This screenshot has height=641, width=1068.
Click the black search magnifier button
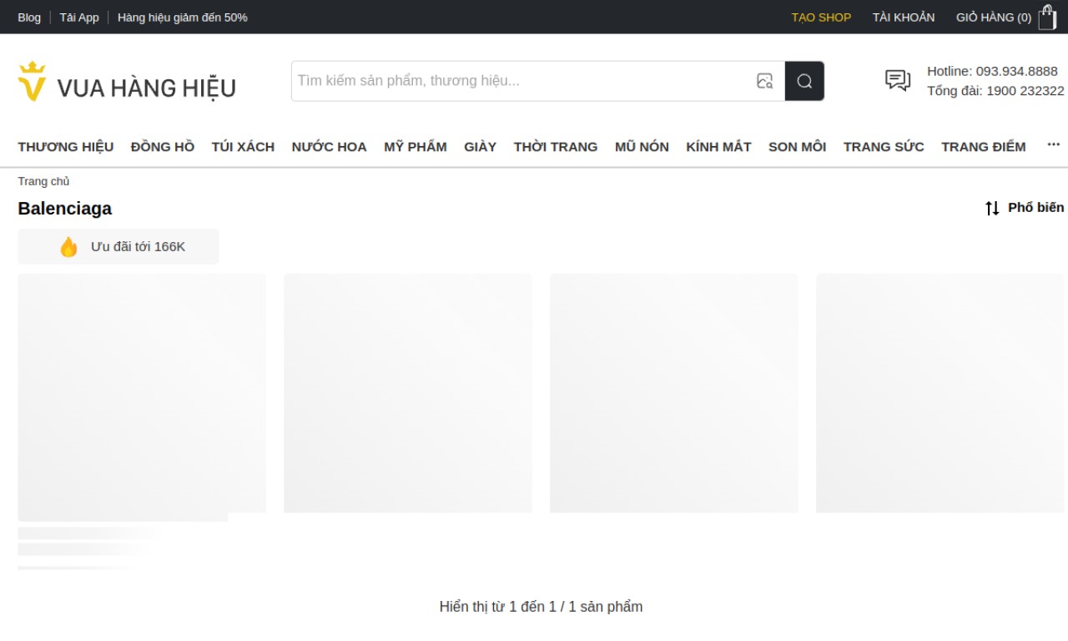pyautogui.click(x=804, y=81)
